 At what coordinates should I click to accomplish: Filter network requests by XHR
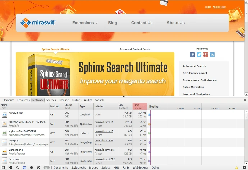[x=116, y=167]
